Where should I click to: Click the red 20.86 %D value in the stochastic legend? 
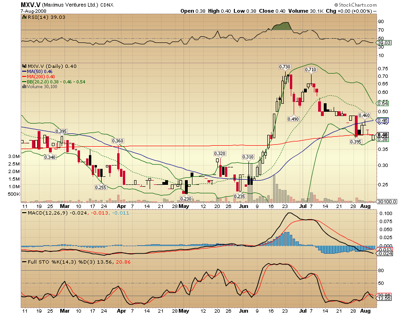pos(123,262)
